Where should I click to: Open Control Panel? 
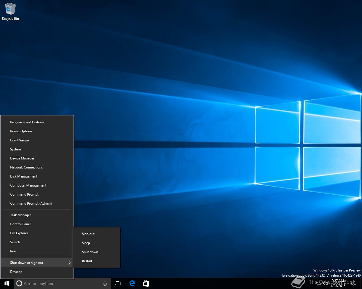pos(37,224)
